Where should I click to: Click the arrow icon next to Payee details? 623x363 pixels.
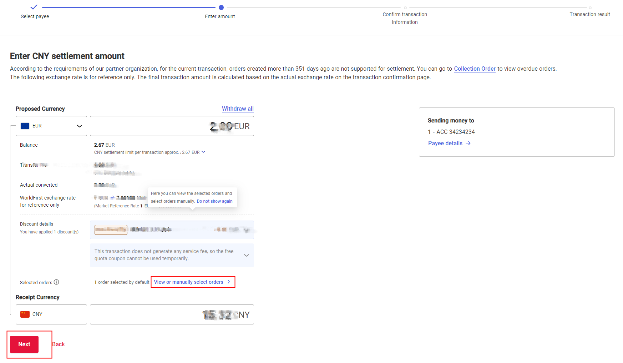468,143
